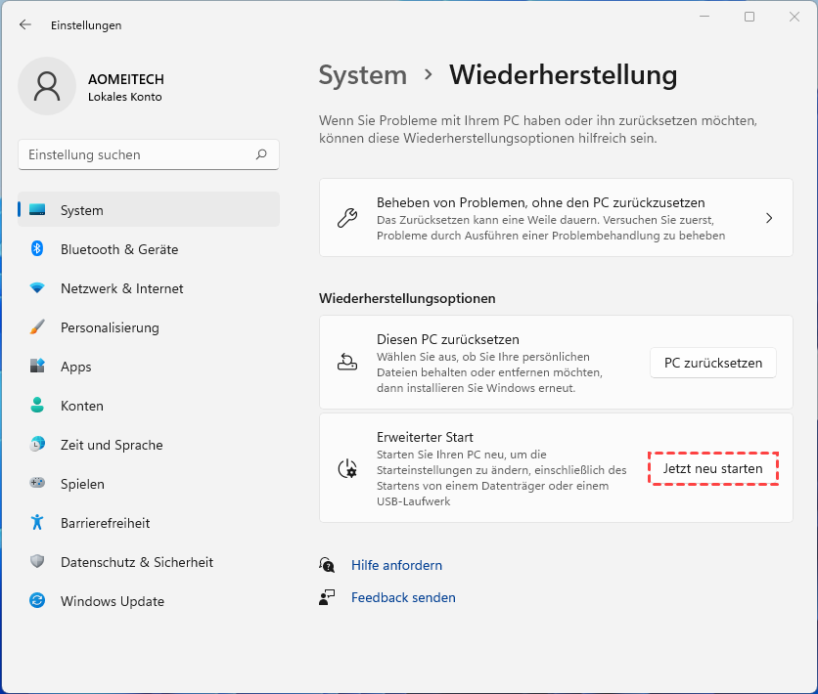Click the Netzwerk & Internet wifi icon
This screenshot has height=694, width=818.
pos(37,288)
